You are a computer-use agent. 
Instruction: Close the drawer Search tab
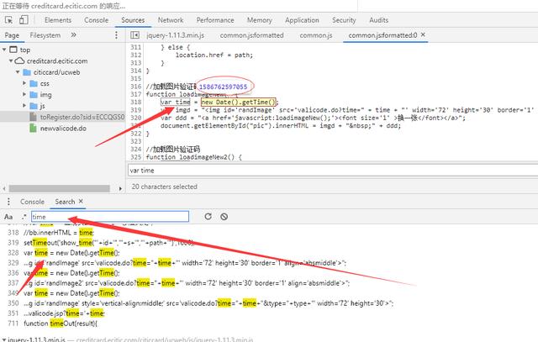coord(81,201)
